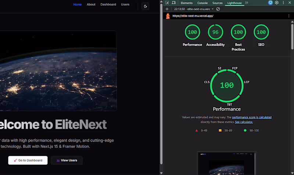294x175 pixels.
Task: Switch to the Lighthouse tab
Action: [234, 3]
